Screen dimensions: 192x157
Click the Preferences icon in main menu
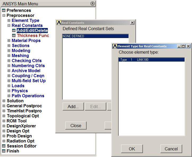(4, 11)
